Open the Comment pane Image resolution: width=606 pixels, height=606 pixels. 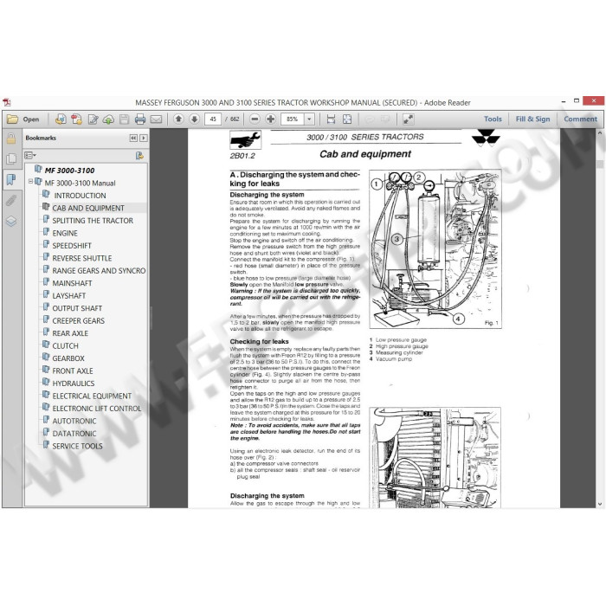pyautogui.click(x=580, y=119)
